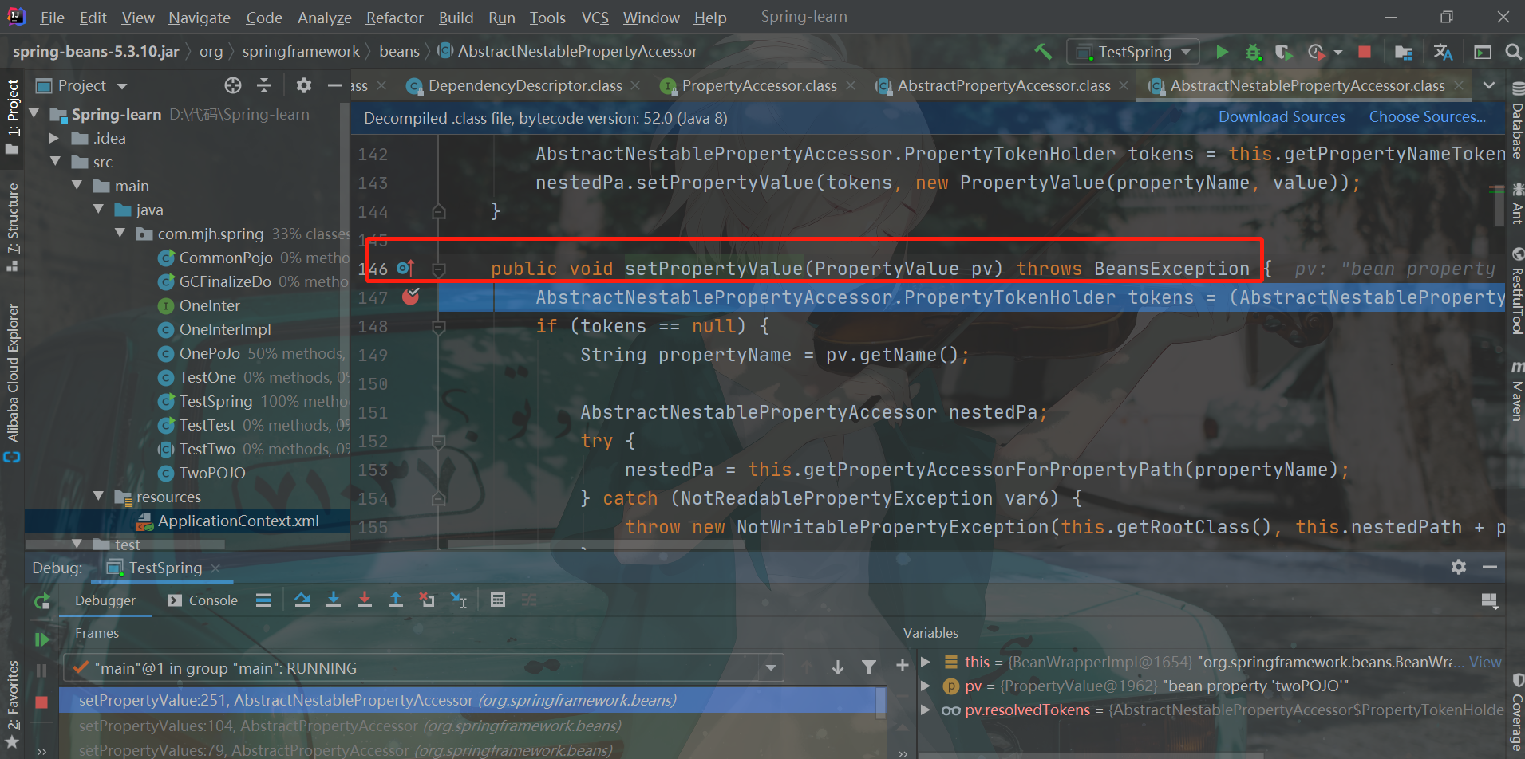This screenshot has width=1525, height=759.
Task: Click the Choose Sources link
Action: 1428,117
